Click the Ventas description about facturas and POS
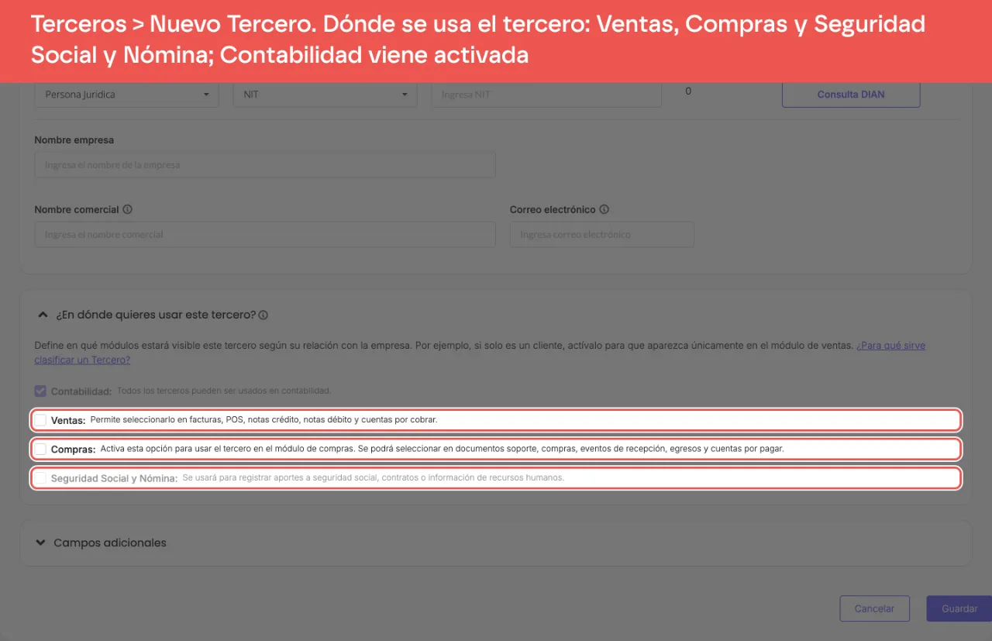This screenshot has height=641, width=992. (263, 420)
